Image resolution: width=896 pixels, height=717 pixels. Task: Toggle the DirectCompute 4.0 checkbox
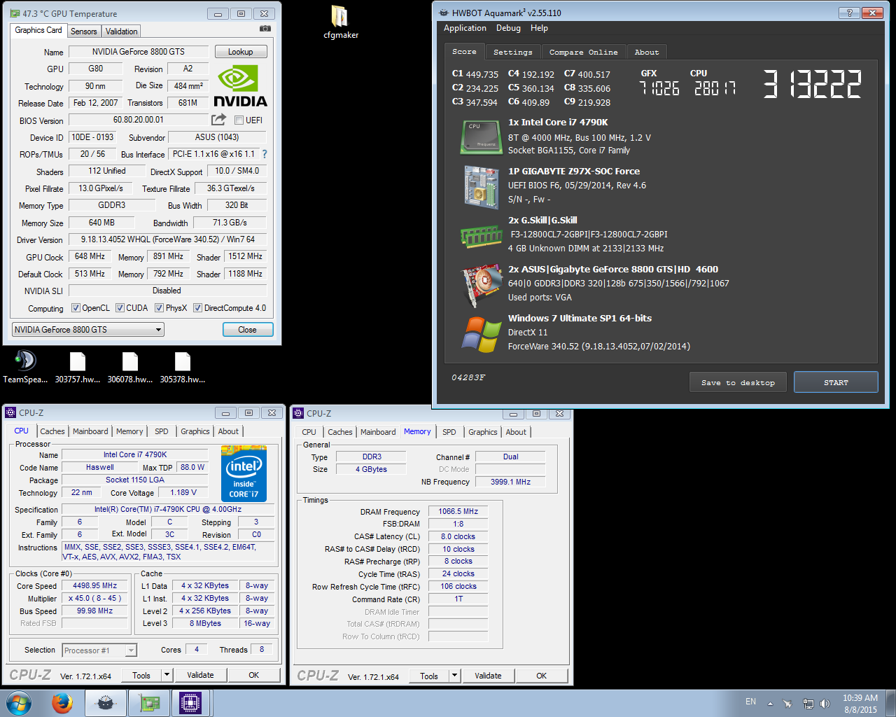(197, 308)
